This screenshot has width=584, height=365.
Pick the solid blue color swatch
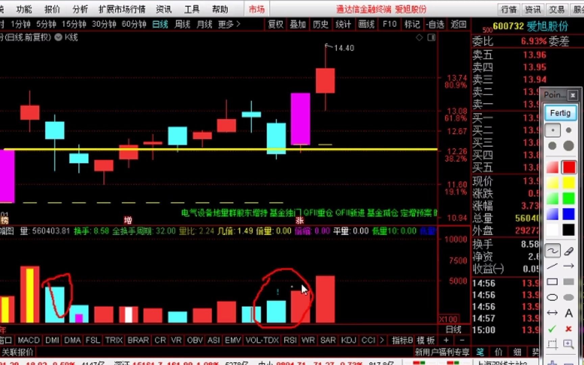[x=569, y=214]
